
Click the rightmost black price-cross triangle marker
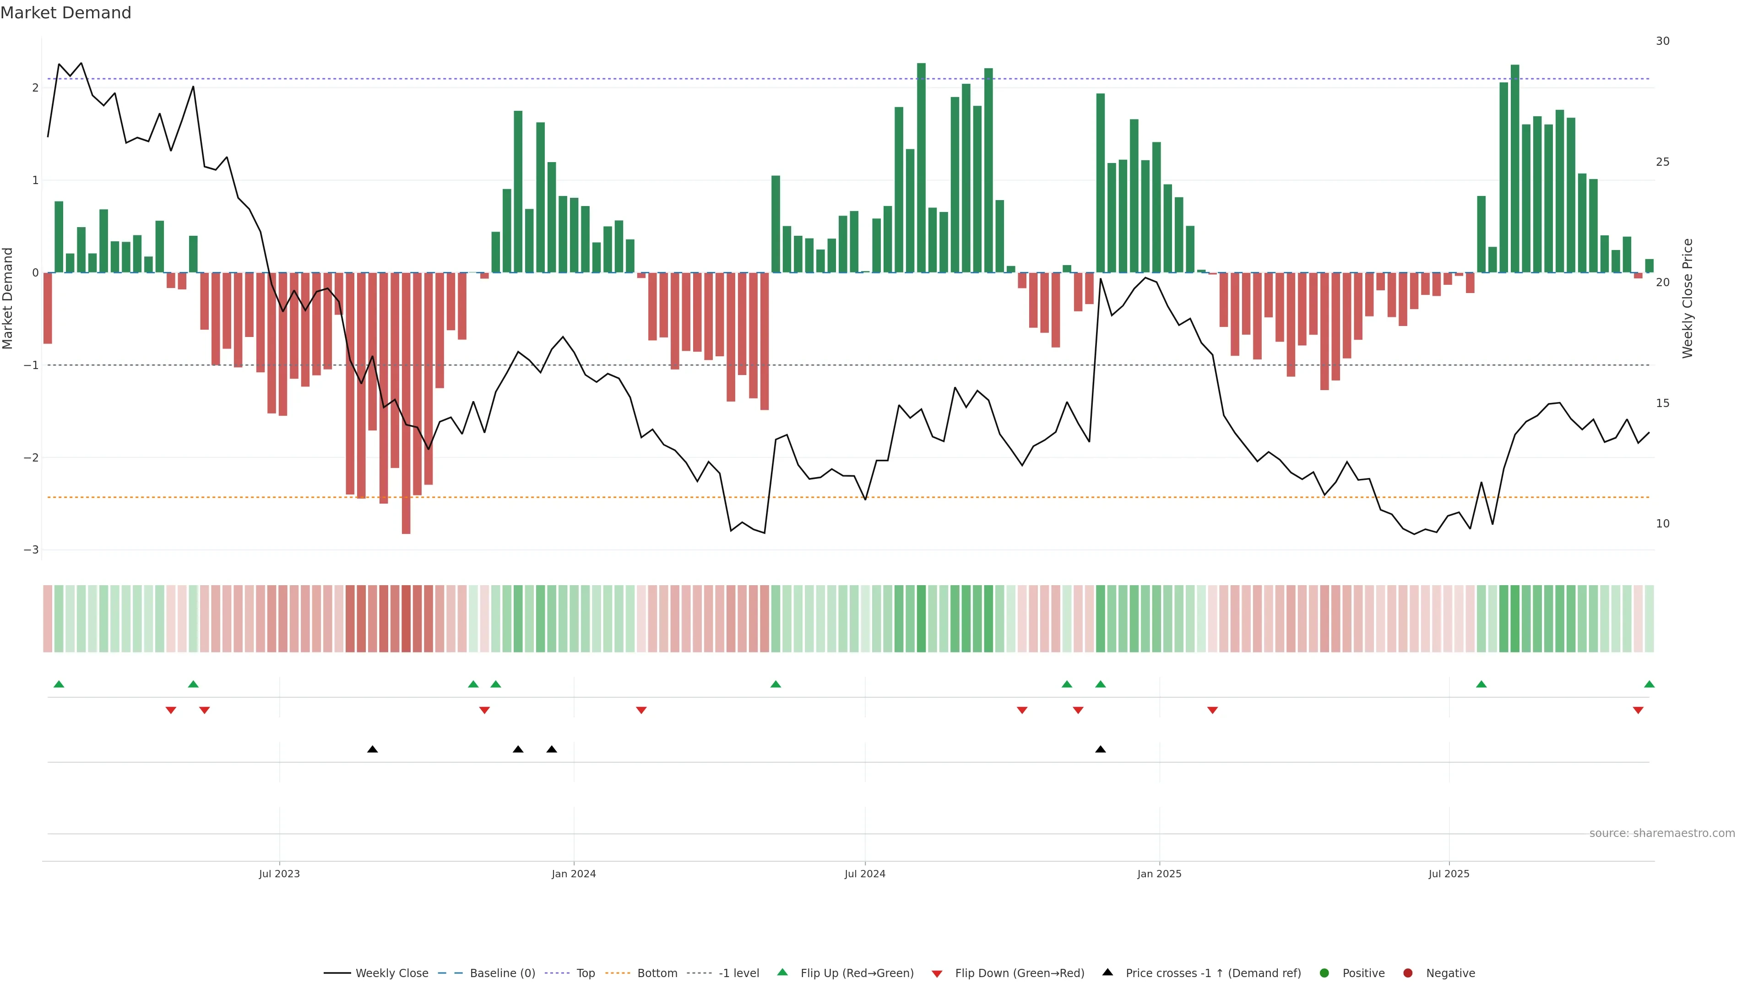point(1100,750)
